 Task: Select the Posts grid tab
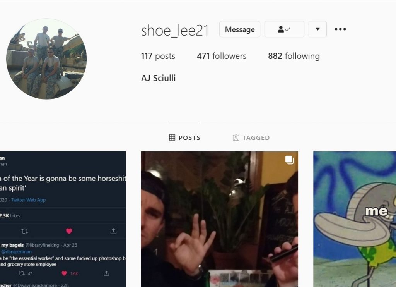click(x=184, y=137)
